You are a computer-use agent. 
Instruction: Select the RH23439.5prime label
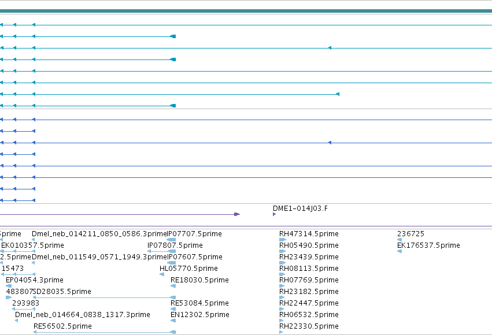(309, 257)
